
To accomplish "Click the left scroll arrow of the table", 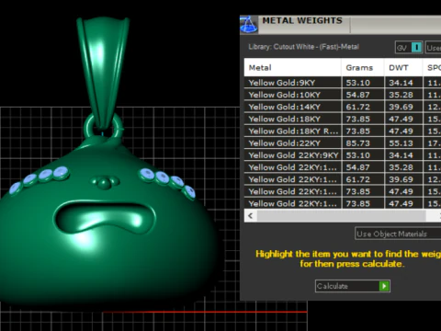I will point(251,215).
